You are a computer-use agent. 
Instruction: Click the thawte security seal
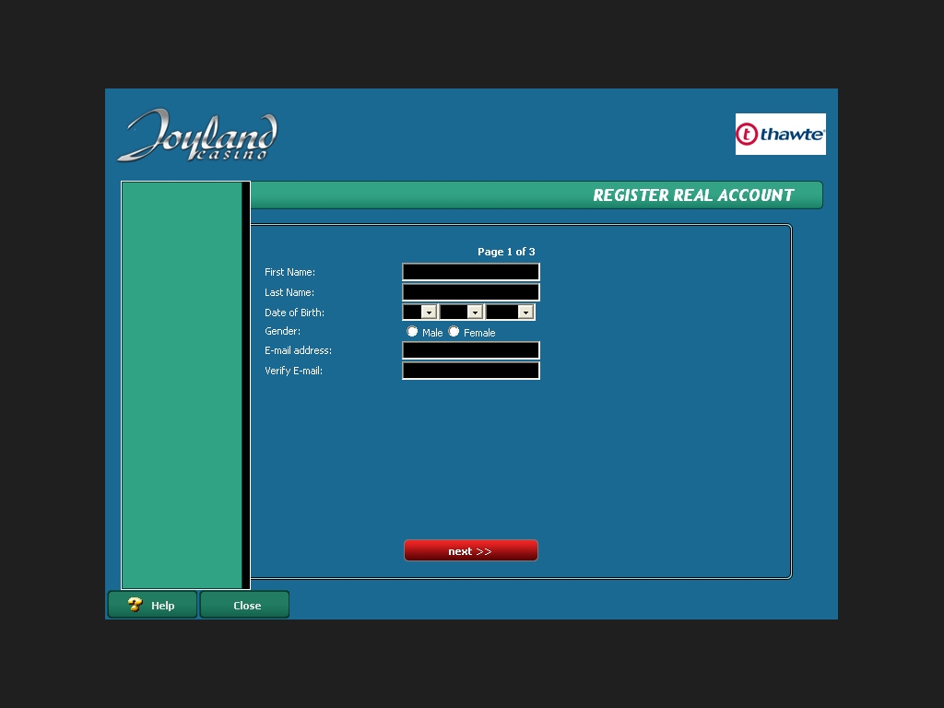(x=780, y=135)
